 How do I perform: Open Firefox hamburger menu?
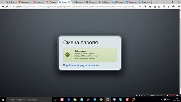click(179, 7)
